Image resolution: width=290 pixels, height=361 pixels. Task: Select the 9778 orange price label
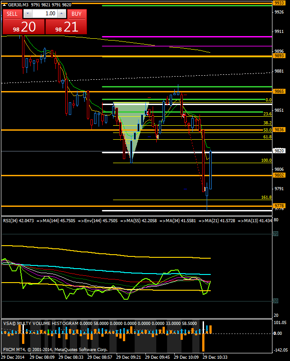(279, 206)
